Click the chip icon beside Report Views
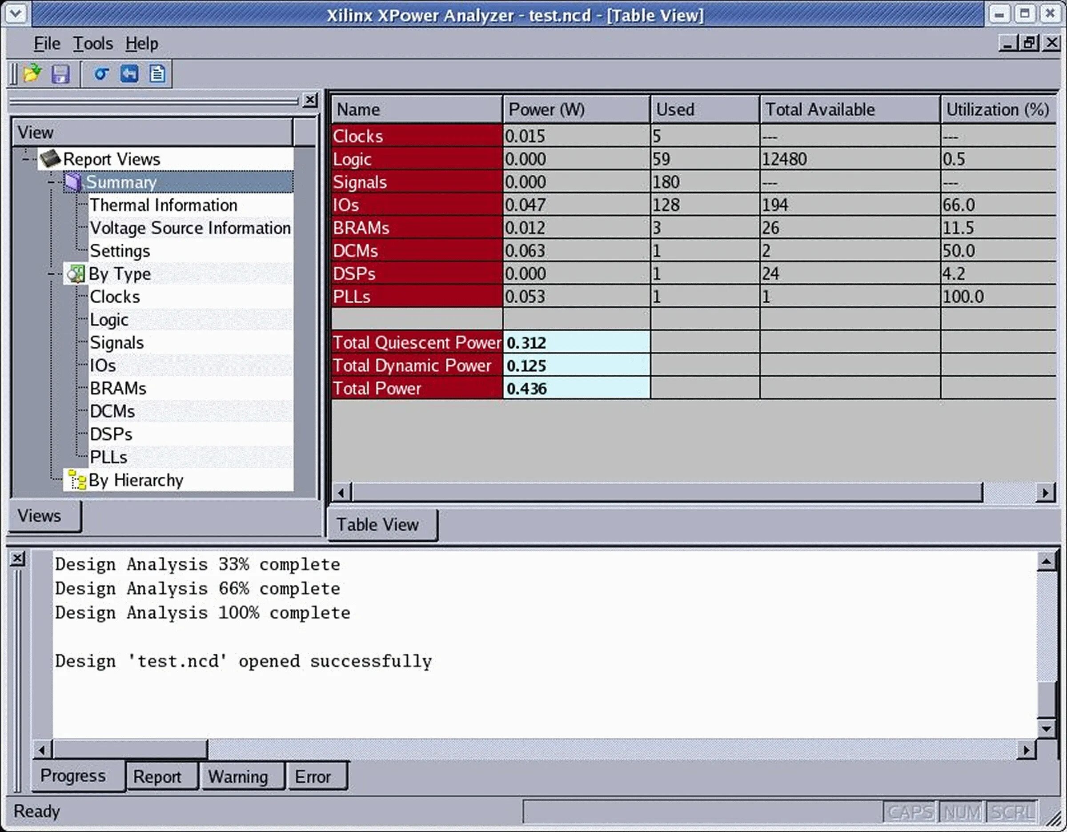 tap(50, 159)
